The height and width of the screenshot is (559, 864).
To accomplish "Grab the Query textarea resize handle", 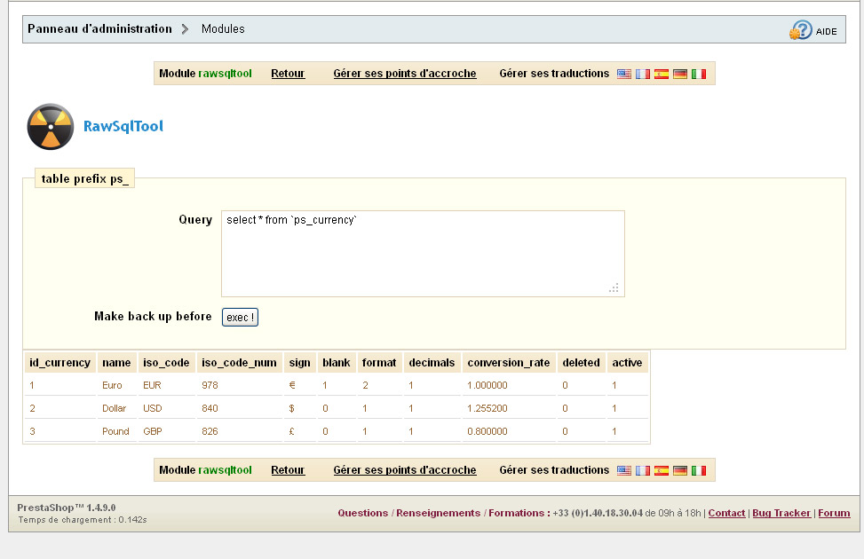I will 614,288.
